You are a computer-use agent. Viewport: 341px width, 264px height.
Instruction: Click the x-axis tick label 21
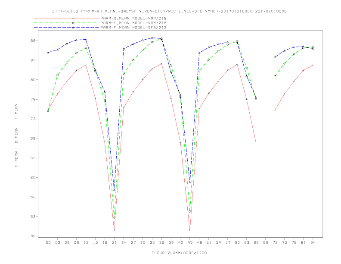(114, 242)
